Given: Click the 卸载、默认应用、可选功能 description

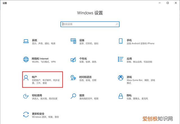Looking at the screenshot, I should pyautogui.click(x=139, y=62).
